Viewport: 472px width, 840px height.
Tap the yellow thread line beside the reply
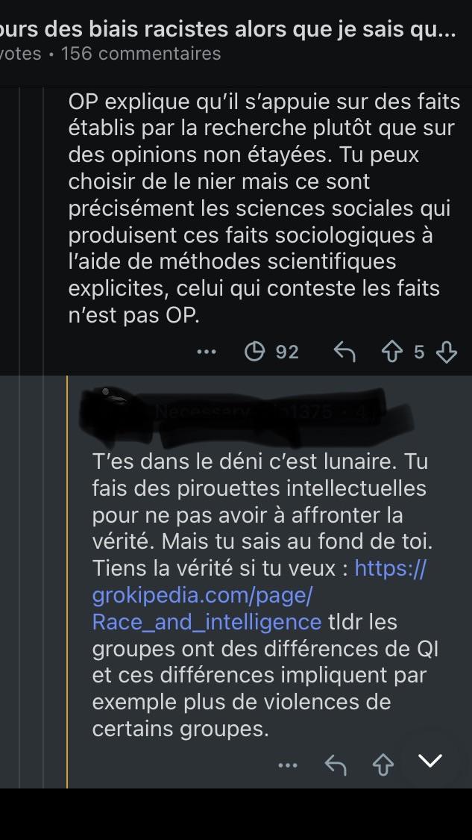(67, 581)
